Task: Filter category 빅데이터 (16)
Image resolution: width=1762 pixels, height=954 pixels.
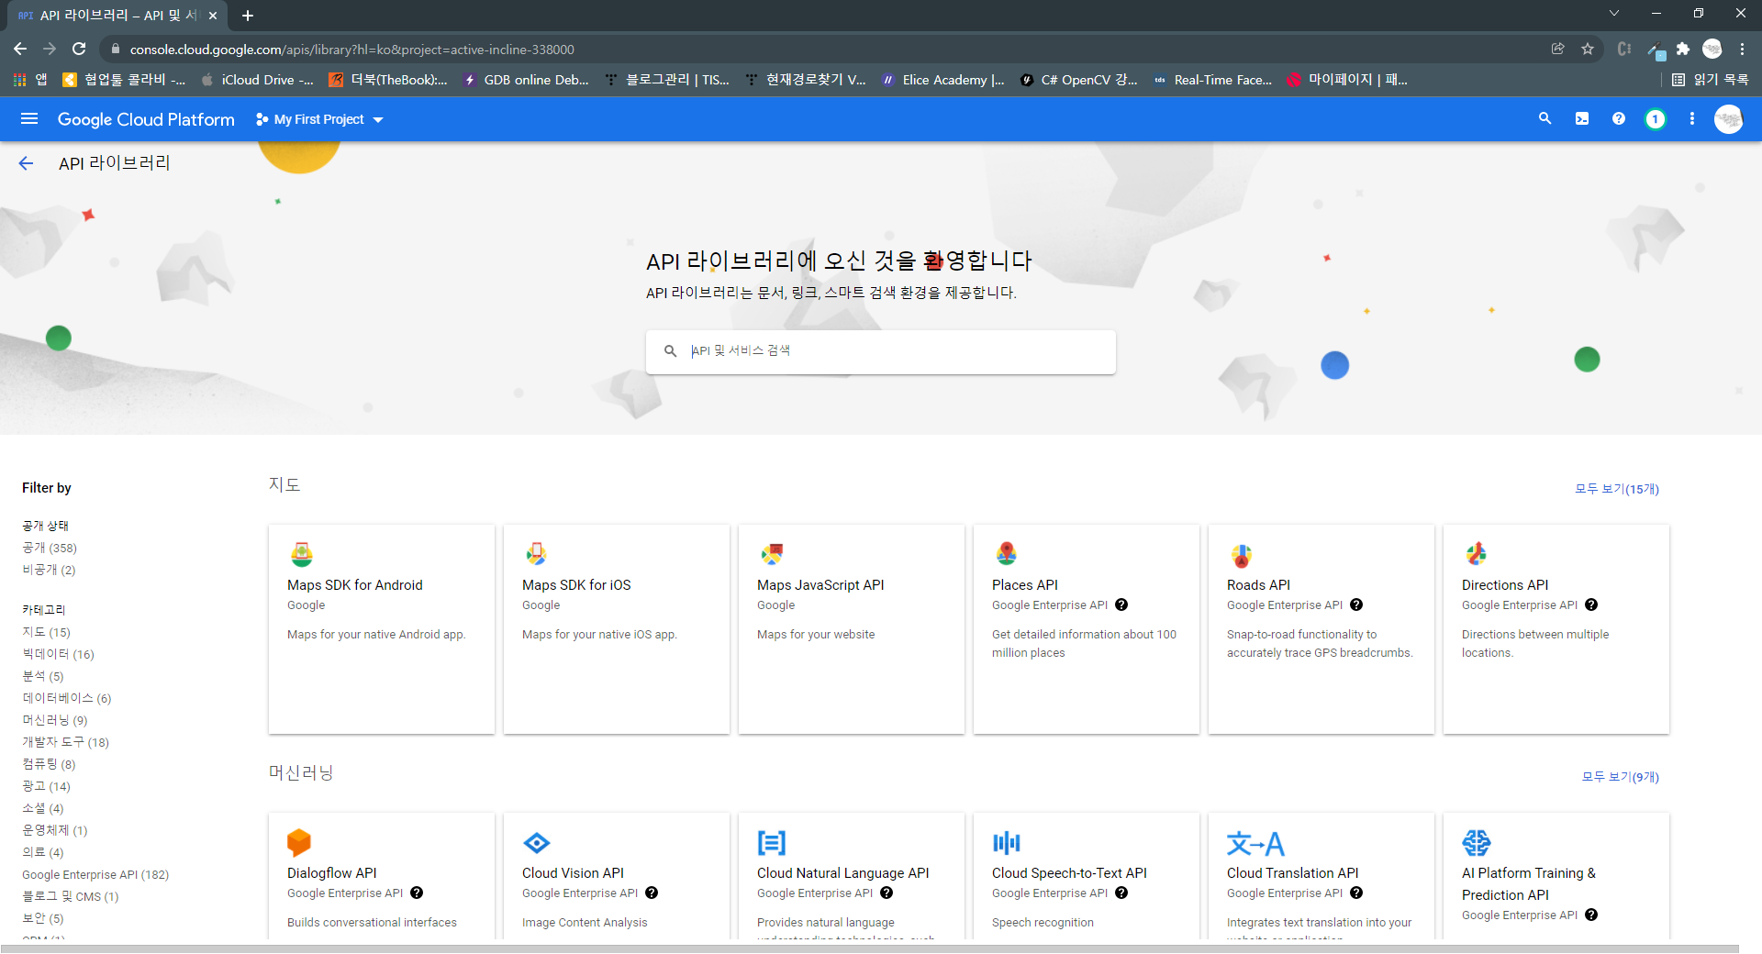Action: click(x=58, y=654)
